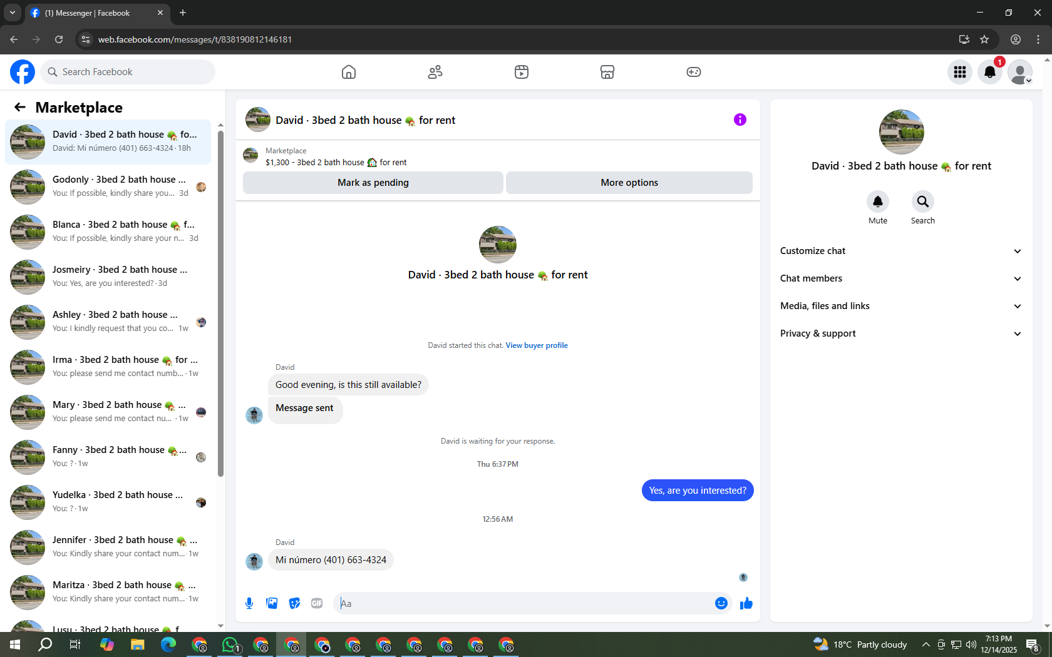The width and height of the screenshot is (1052, 657).
Task: Attach a file image icon
Action: [x=272, y=603]
